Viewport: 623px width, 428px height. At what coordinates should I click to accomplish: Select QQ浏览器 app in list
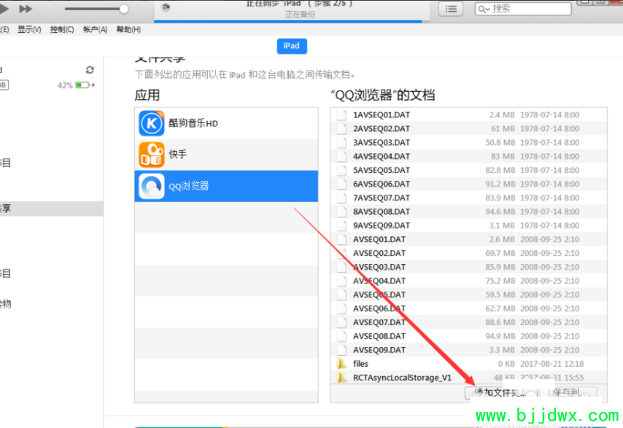point(226,186)
